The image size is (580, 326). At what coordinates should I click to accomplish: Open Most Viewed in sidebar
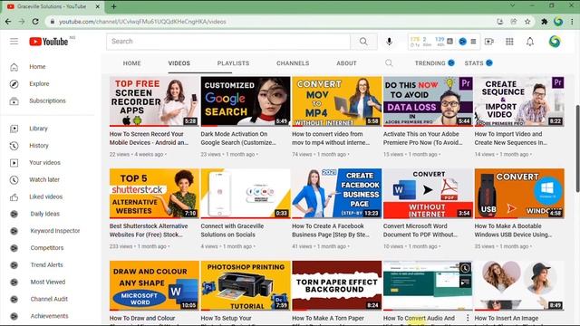tap(48, 282)
